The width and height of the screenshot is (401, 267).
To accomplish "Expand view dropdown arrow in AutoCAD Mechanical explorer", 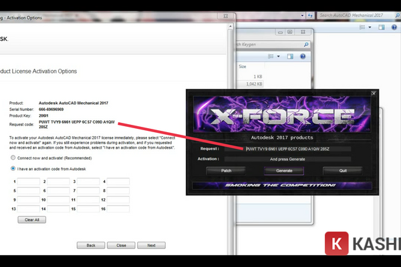I will [x=370, y=27].
